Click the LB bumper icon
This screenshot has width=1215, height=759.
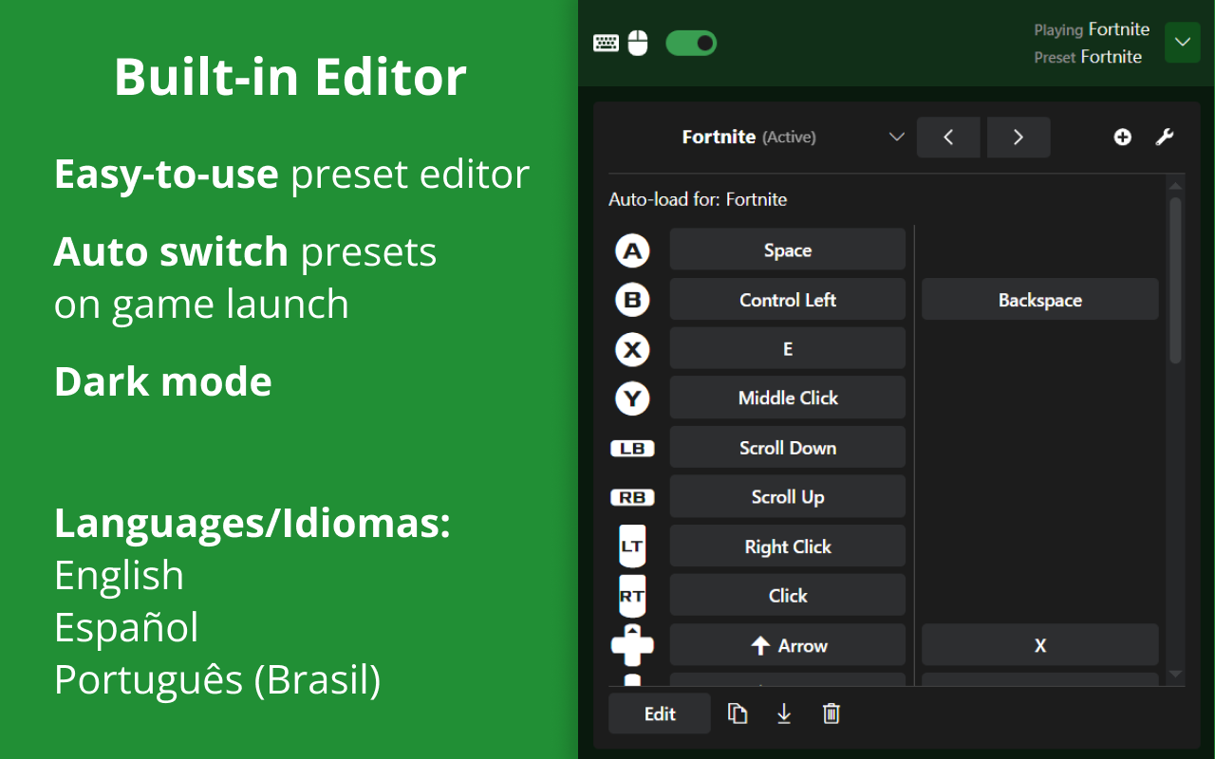pyautogui.click(x=632, y=448)
